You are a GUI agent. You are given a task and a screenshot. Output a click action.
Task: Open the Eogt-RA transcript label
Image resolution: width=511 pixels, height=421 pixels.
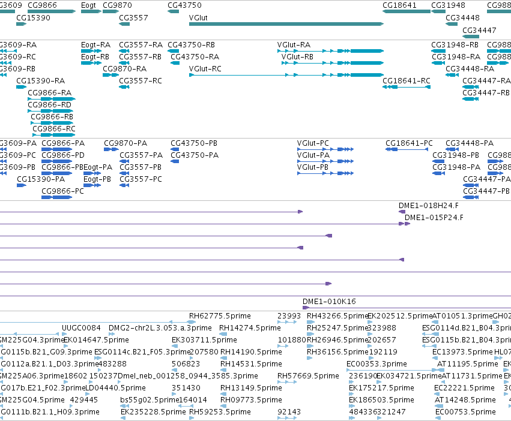coord(96,45)
